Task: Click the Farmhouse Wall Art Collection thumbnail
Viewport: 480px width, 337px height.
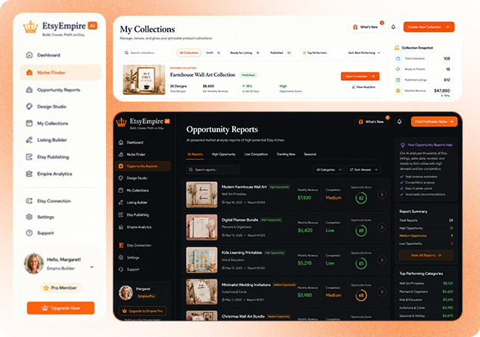Action: (x=144, y=80)
